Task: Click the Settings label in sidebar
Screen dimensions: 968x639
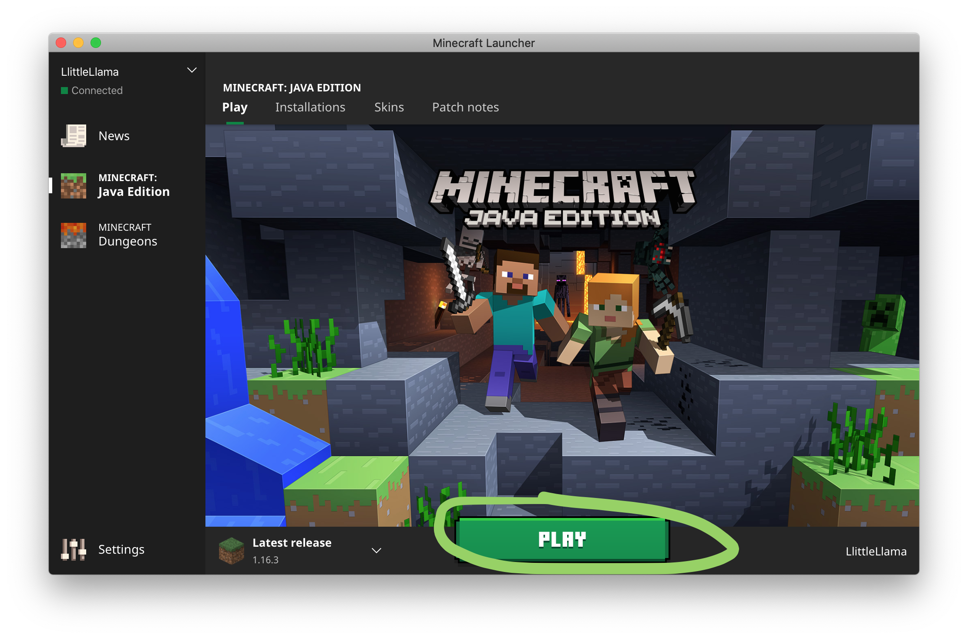Action: pyautogui.click(x=121, y=549)
